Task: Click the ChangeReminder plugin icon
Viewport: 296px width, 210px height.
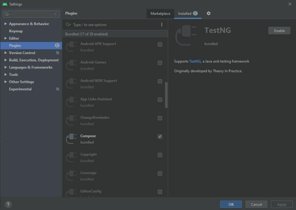Action: 71,121
